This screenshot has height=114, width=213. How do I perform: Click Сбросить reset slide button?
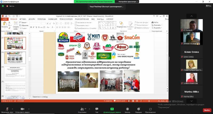(24, 25)
